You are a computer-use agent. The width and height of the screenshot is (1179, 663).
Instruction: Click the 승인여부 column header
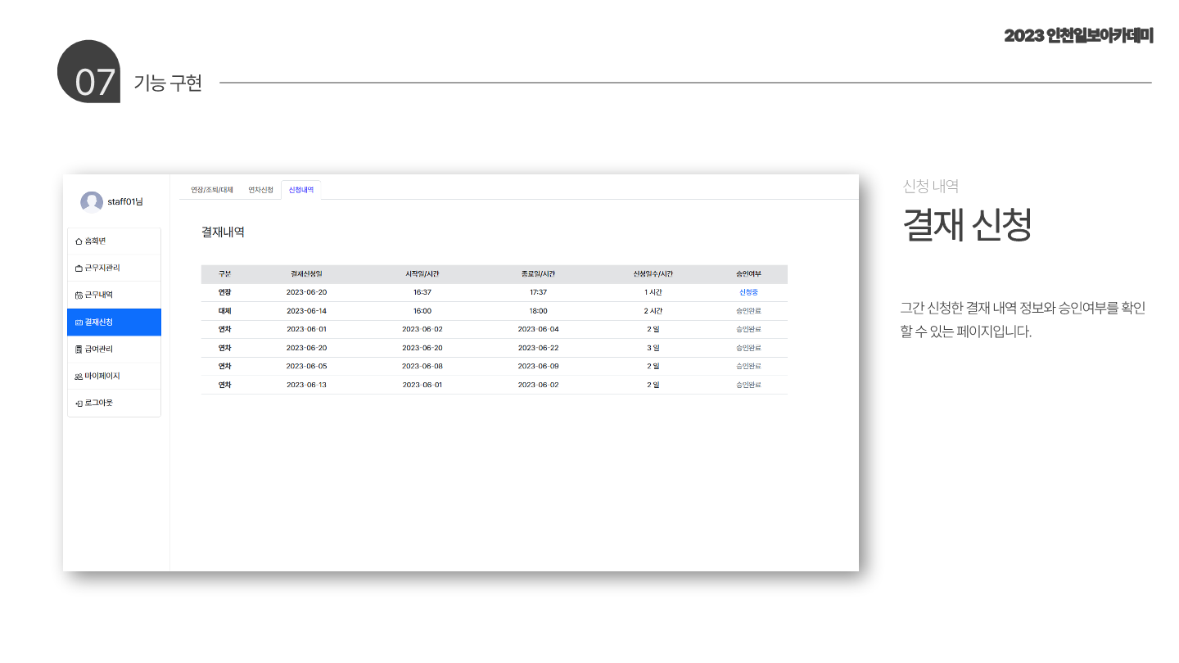coord(748,273)
